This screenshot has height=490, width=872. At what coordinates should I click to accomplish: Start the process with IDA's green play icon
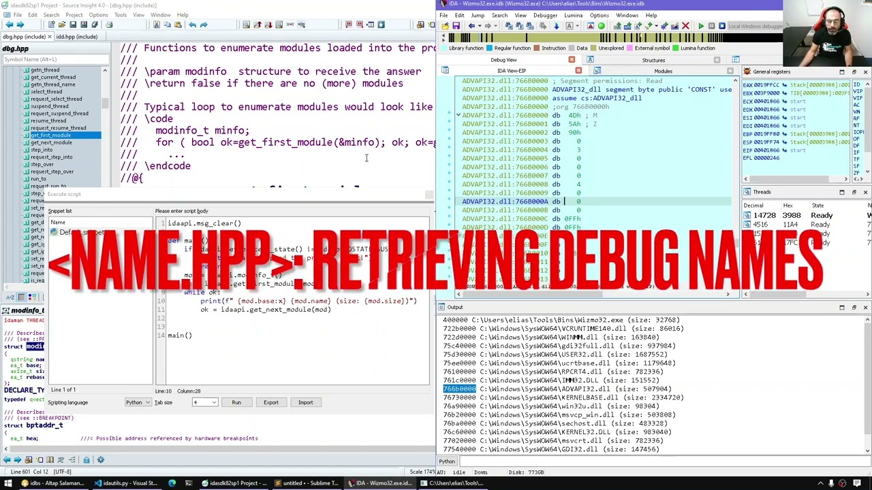pos(701,26)
